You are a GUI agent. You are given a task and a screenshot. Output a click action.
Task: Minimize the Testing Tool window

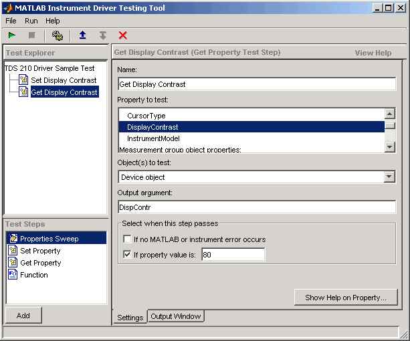pyautogui.click(x=377, y=8)
